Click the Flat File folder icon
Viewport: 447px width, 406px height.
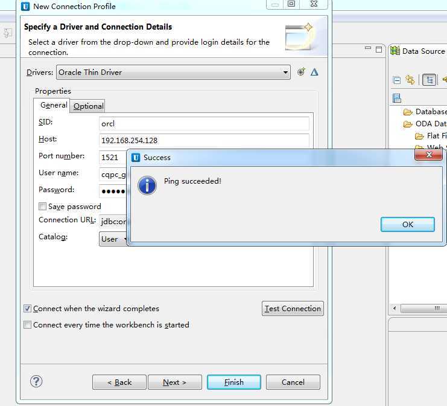[x=419, y=136]
